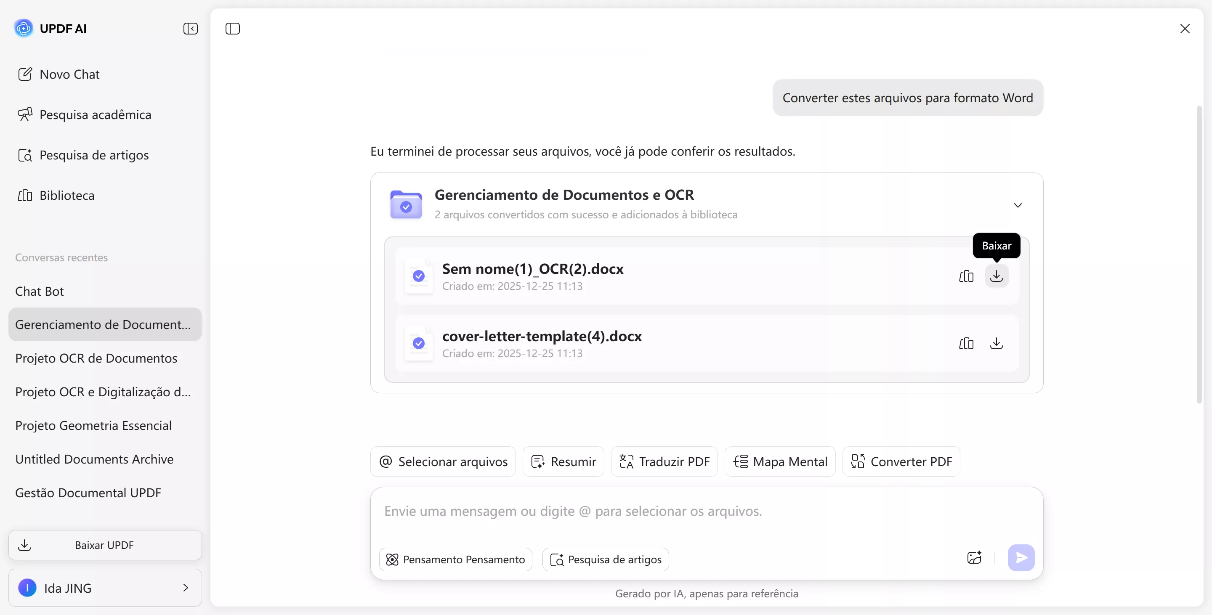Expand the Ida JING account options
1212x615 pixels.
[185, 587]
